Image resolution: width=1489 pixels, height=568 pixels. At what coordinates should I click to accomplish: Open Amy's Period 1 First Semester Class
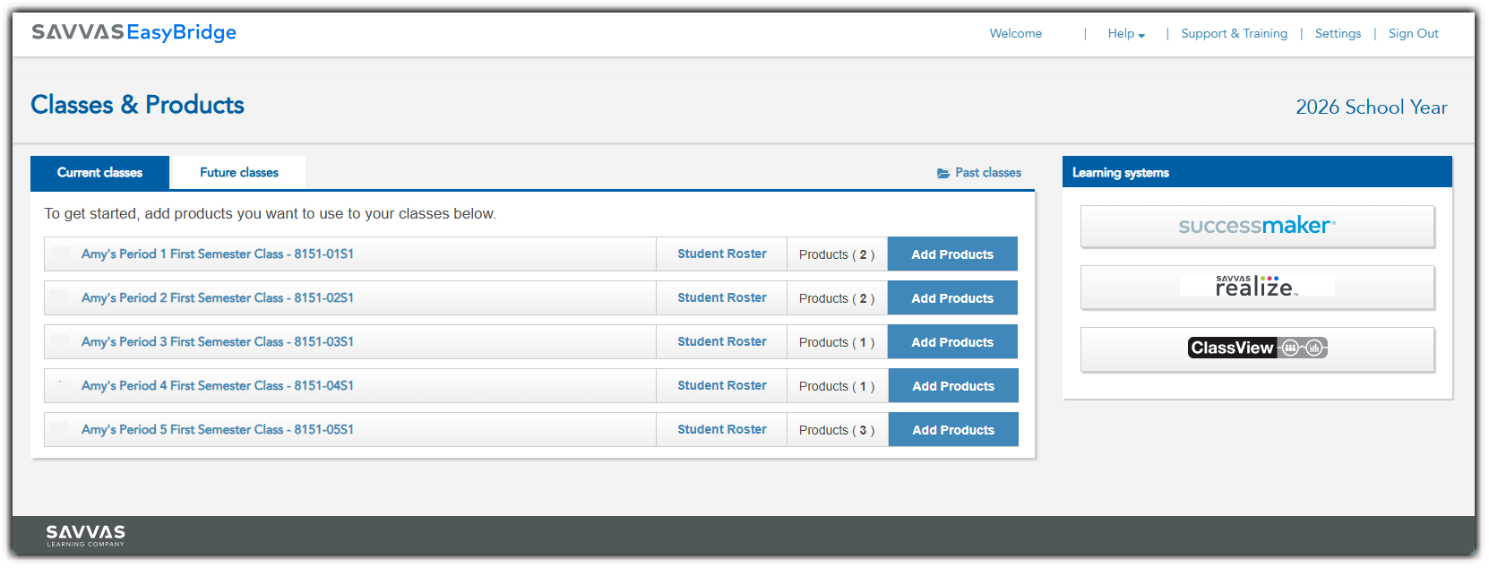click(218, 254)
